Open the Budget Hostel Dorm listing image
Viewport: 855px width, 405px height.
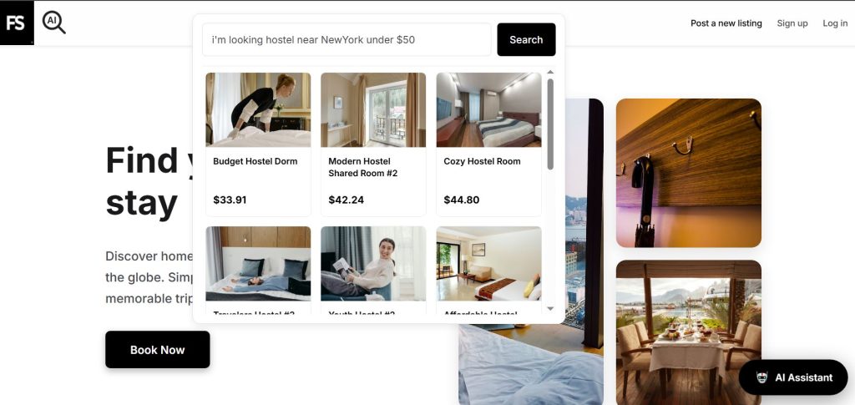258,110
